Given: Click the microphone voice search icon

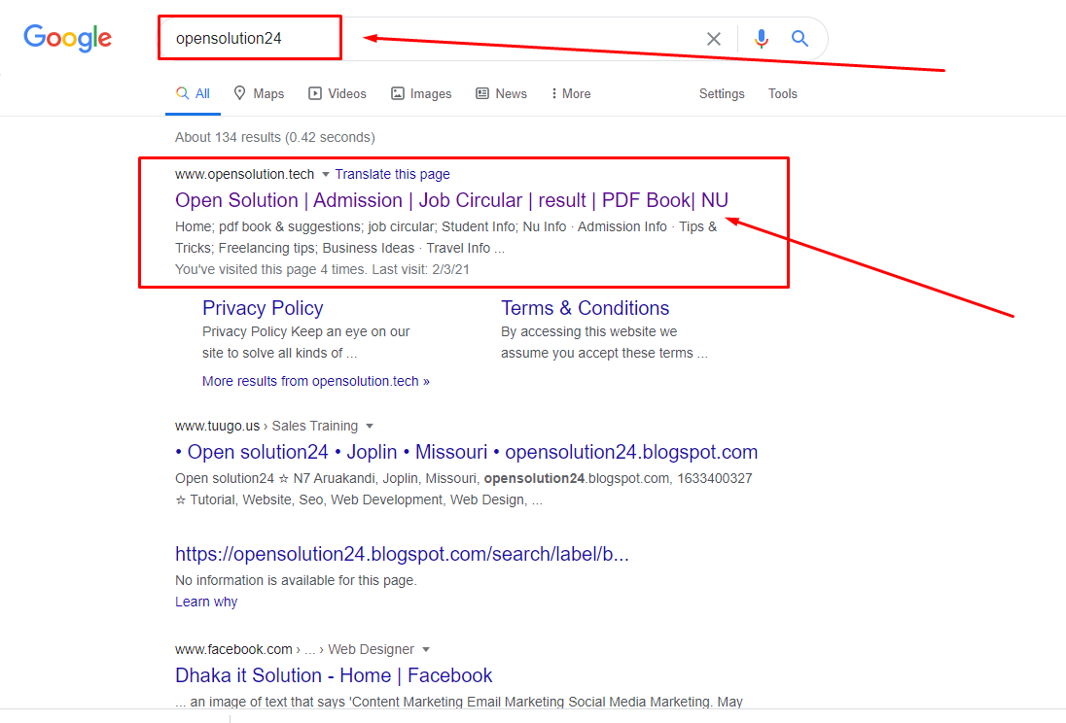Looking at the screenshot, I should 761,38.
